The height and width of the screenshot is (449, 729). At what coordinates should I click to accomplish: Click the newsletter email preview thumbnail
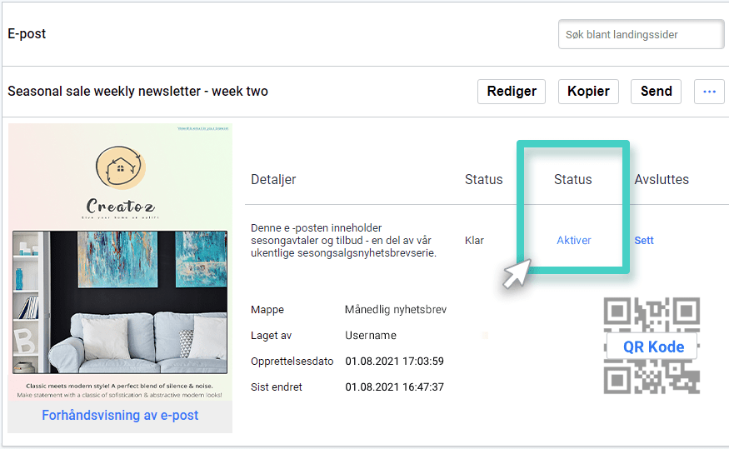pyautogui.click(x=120, y=262)
